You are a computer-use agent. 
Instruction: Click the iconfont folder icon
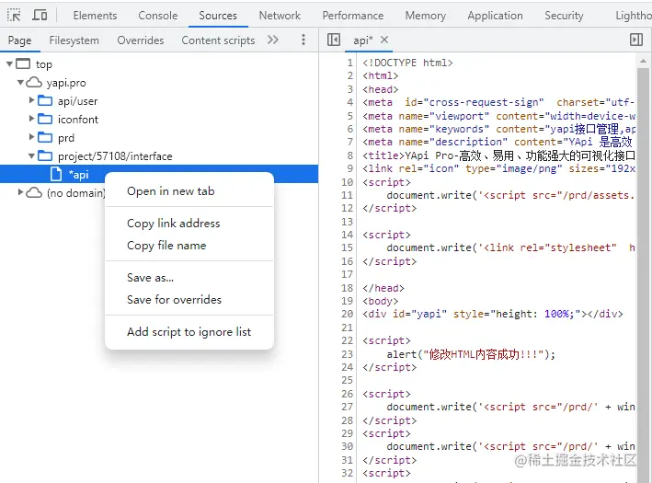click(45, 119)
